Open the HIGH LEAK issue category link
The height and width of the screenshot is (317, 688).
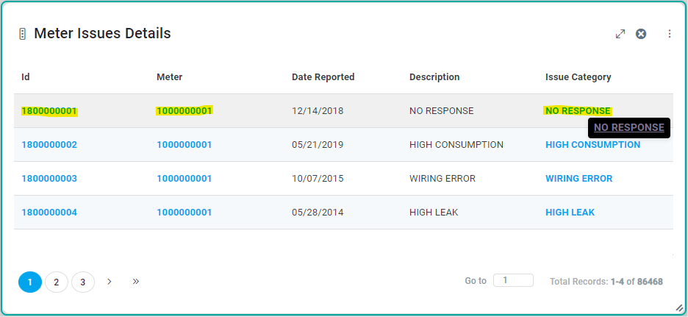570,213
